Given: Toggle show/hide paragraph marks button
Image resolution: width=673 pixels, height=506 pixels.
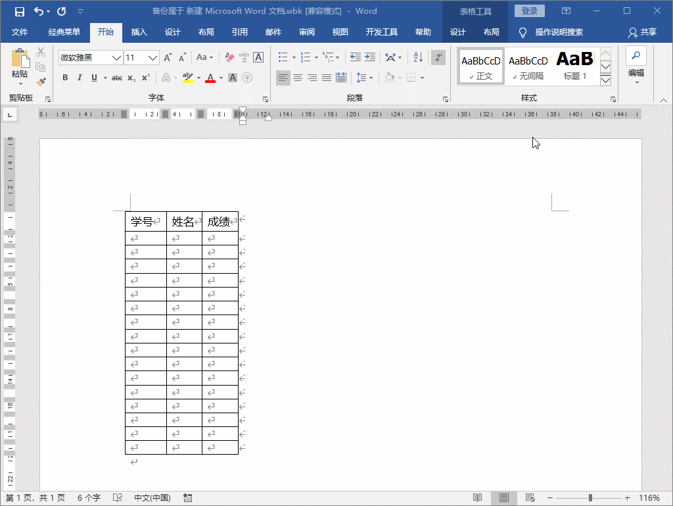Looking at the screenshot, I should point(438,57).
